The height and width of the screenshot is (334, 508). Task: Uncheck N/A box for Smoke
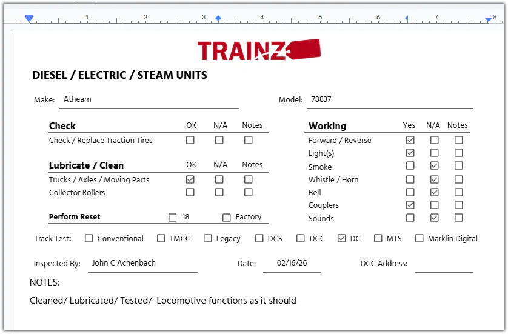tap(435, 165)
